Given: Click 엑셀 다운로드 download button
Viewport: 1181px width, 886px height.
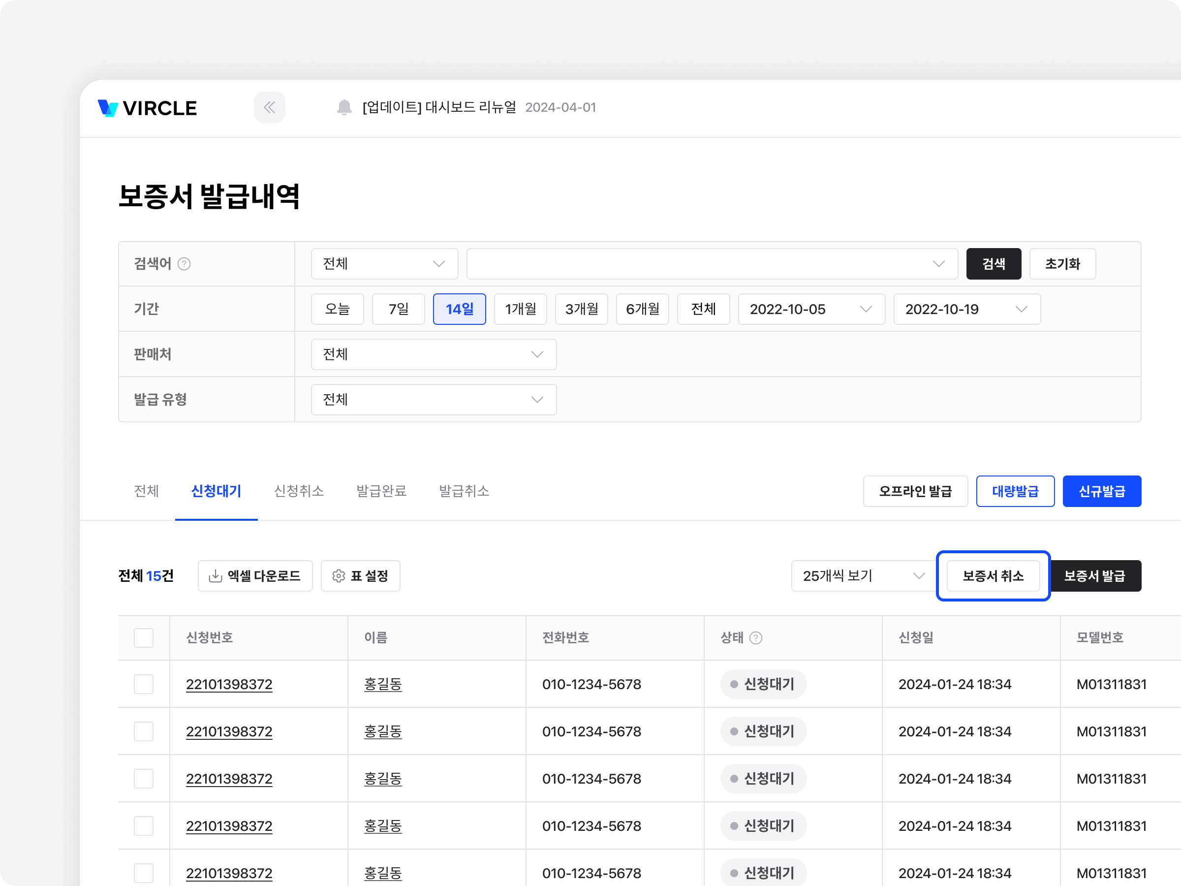Looking at the screenshot, I should [255, 576].
